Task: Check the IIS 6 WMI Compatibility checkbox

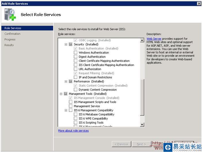Action: tap(75, 119)
